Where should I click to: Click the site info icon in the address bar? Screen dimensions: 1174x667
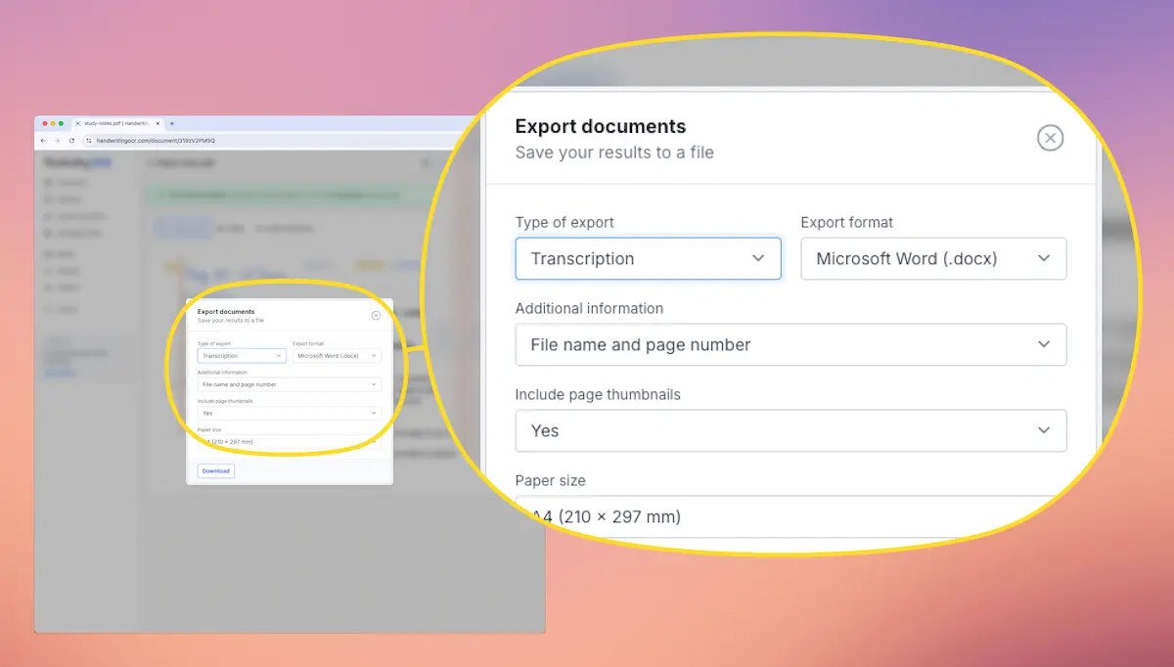click(87, 140)
